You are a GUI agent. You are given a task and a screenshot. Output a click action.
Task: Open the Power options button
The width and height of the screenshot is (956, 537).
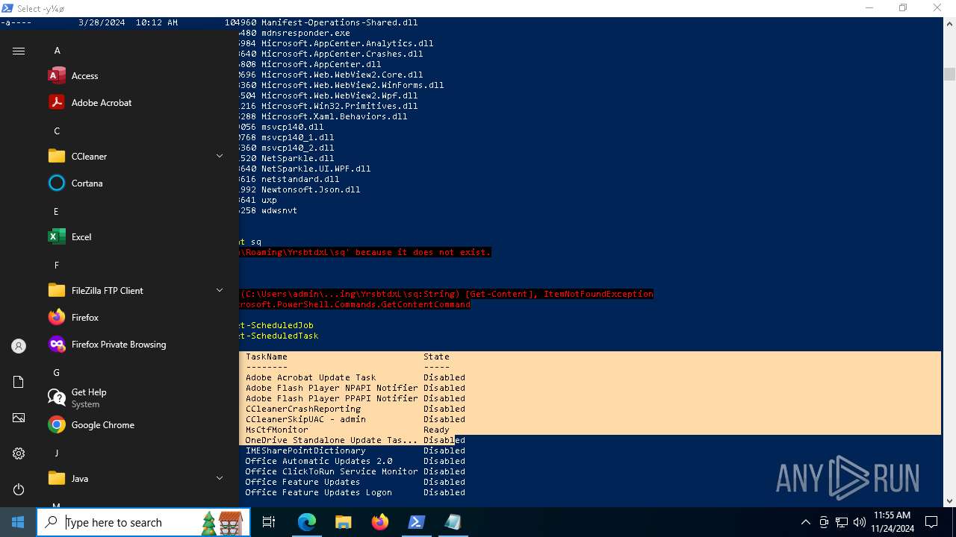(x=19, y=489)
